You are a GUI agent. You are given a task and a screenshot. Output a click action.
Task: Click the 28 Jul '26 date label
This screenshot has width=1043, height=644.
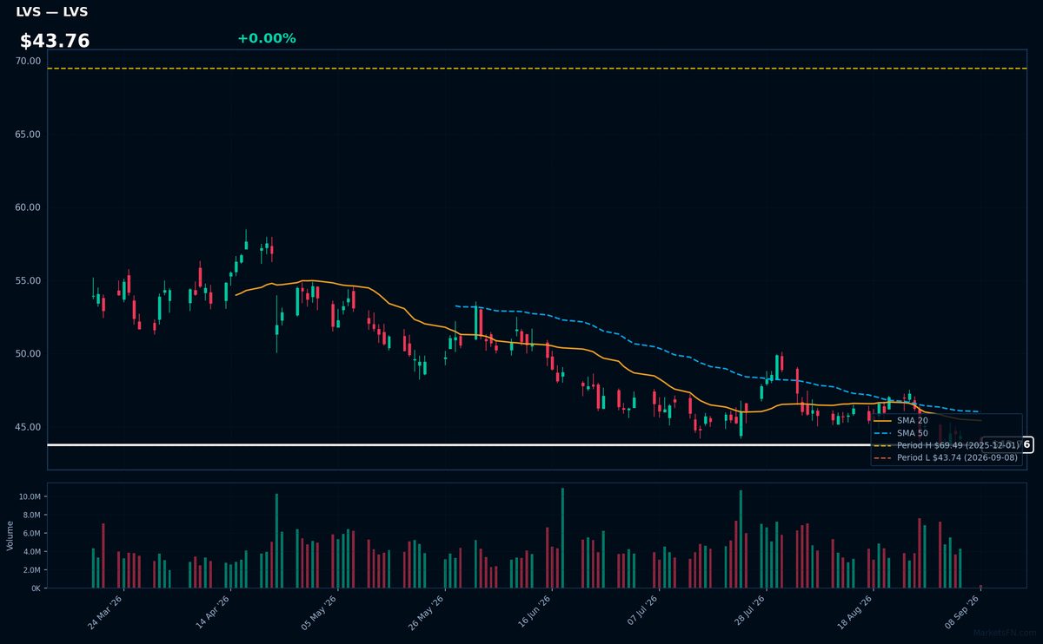(x=749, y=611)
